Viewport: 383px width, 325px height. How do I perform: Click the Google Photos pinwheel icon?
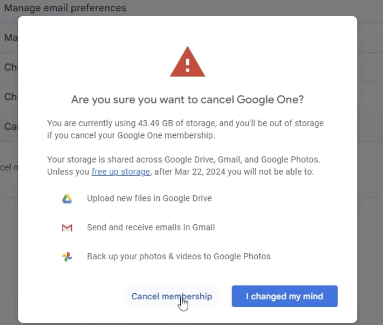coord(67,257)
